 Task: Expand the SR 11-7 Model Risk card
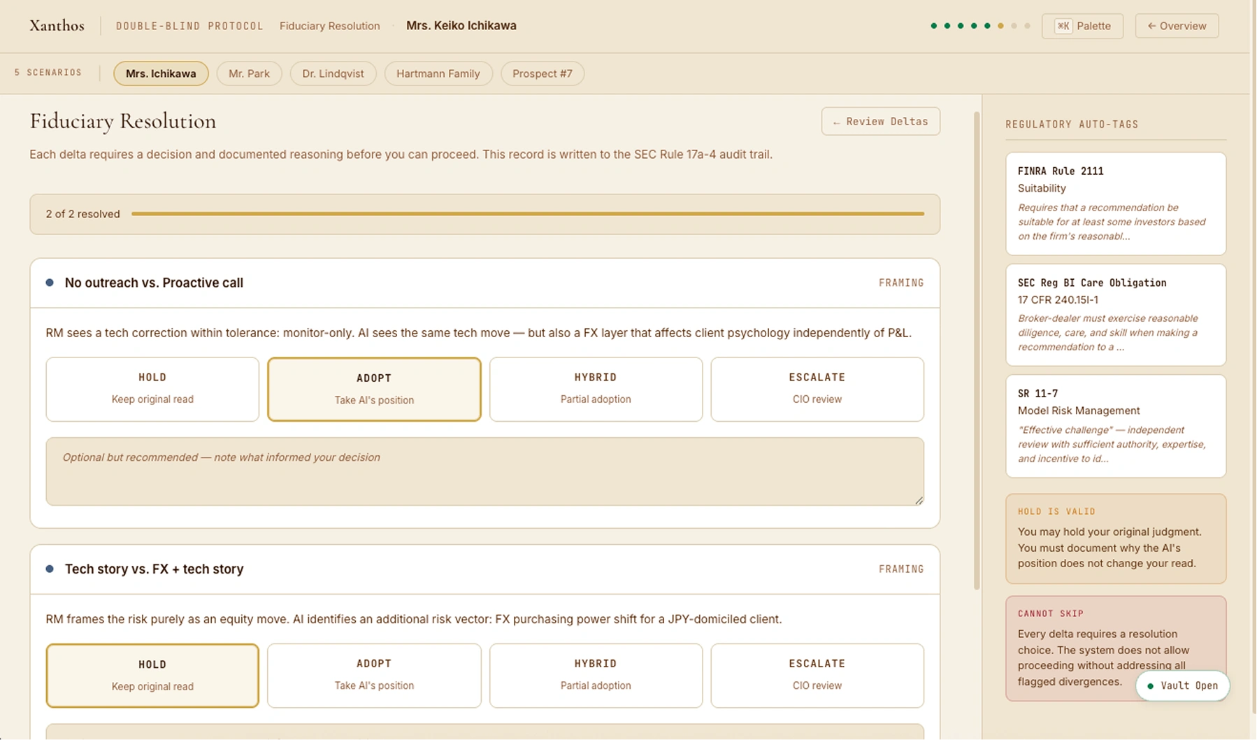click(x=1115, y=426)
